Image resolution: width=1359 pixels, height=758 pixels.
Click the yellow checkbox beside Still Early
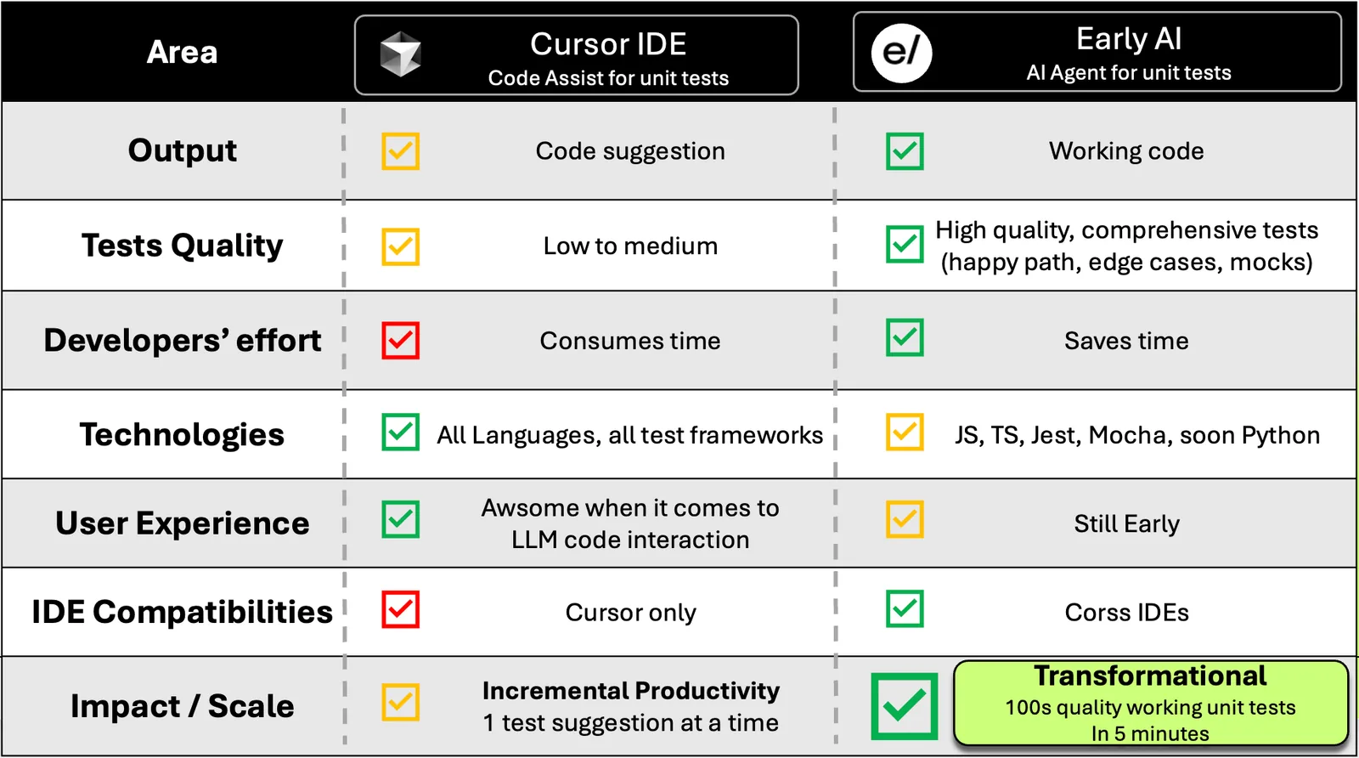905,519
